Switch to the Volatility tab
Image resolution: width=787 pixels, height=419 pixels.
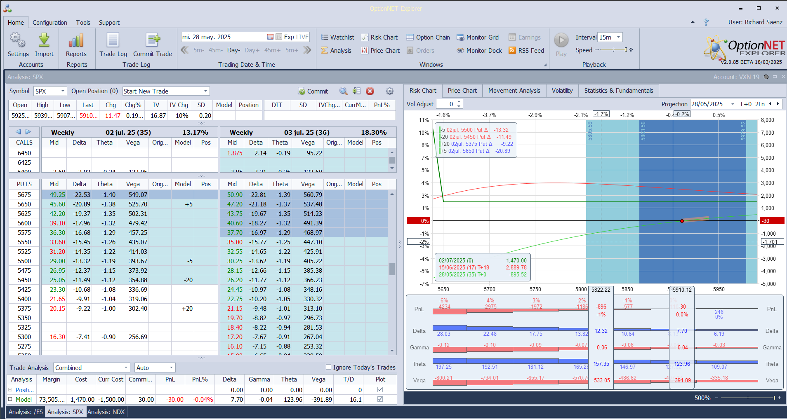click(562, 91)
